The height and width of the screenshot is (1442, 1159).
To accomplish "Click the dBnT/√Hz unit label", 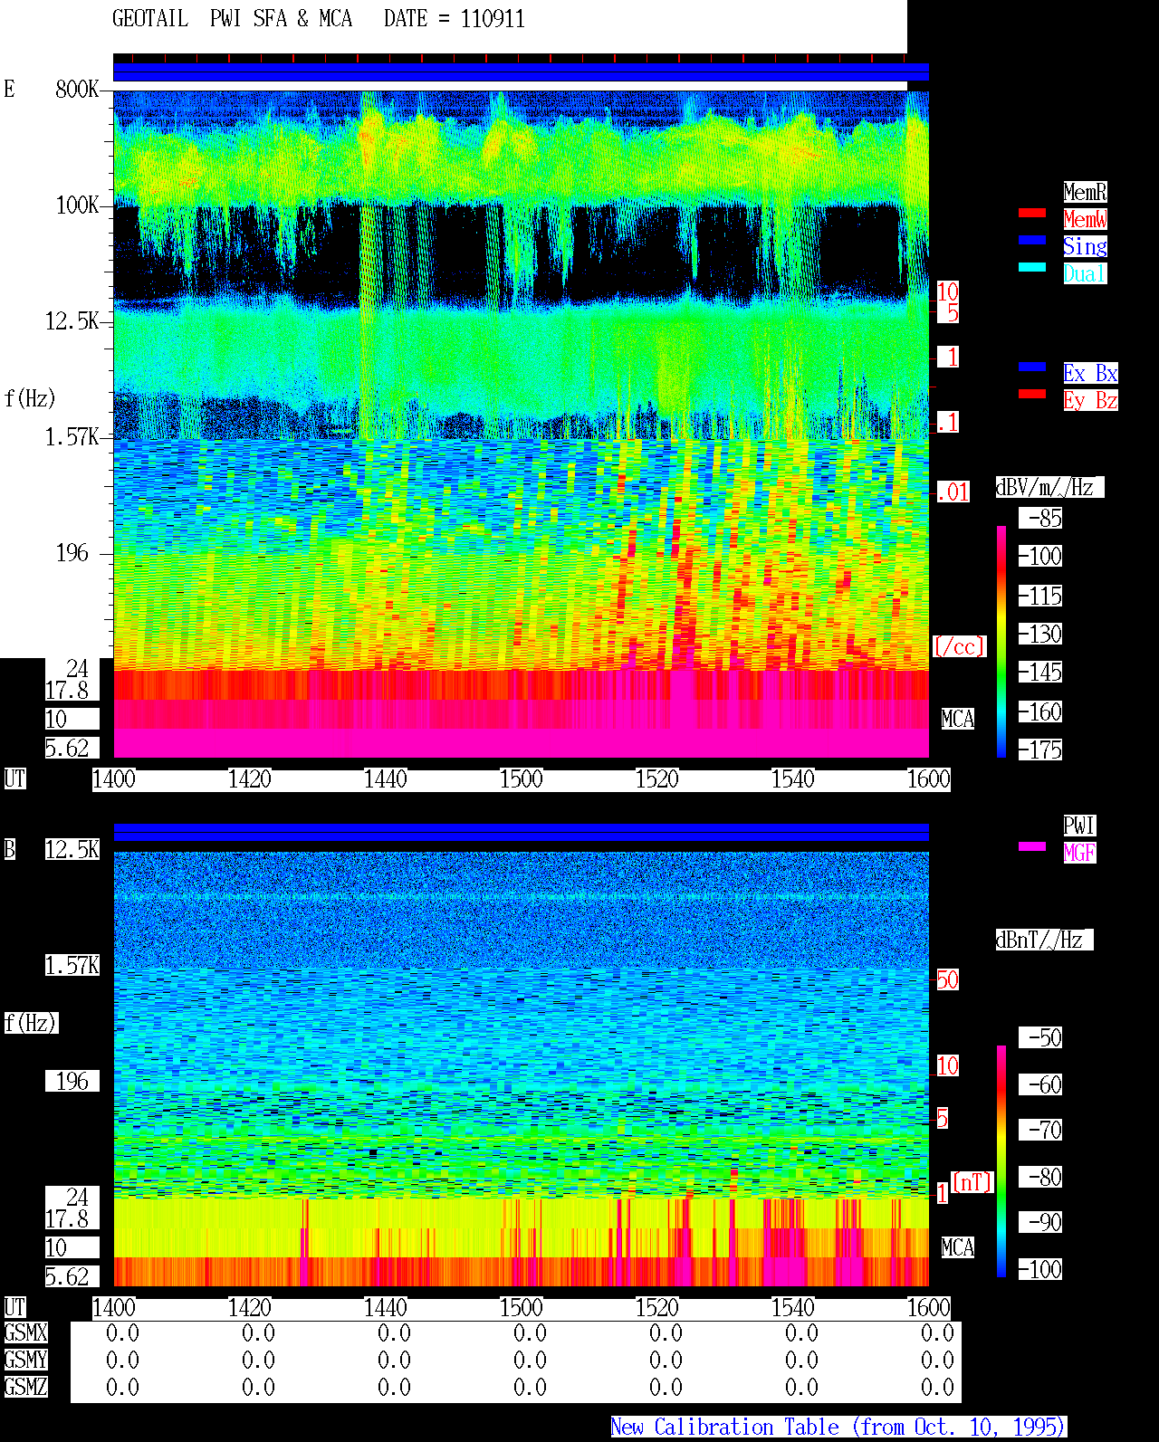I will pos(1044,940).
